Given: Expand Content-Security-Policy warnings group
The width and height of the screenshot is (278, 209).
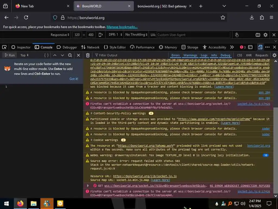Looking at the screenshot, I should coord(91,113).
